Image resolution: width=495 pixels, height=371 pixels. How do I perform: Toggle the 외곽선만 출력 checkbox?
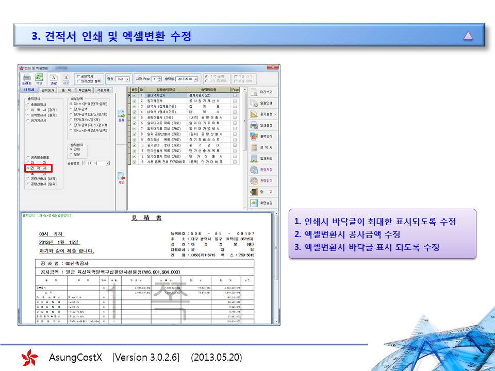[78, 81]
